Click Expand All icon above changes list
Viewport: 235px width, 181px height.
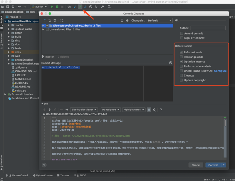point(122,20)
